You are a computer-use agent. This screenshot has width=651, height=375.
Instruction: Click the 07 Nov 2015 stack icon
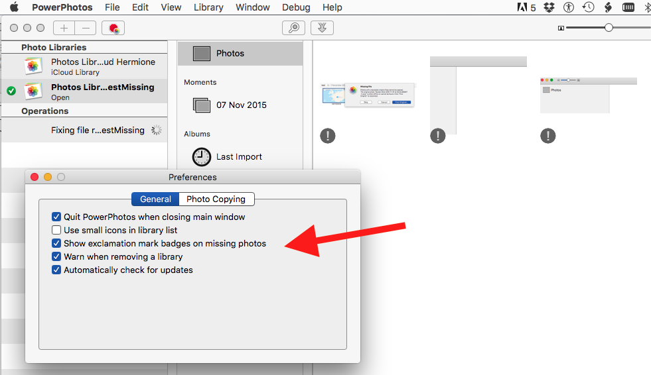point(202,105)
